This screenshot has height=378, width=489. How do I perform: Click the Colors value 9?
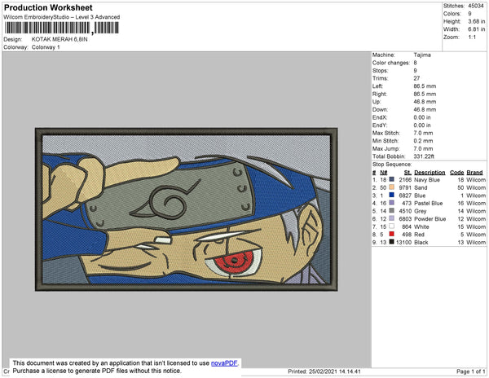(x=469, y=14)
